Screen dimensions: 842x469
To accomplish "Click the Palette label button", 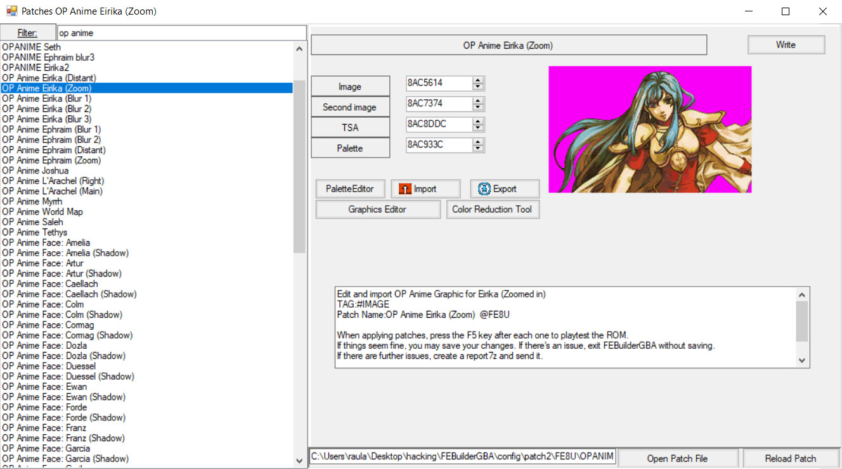I will pos(350,147).
